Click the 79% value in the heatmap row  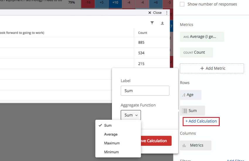point(71,3)
